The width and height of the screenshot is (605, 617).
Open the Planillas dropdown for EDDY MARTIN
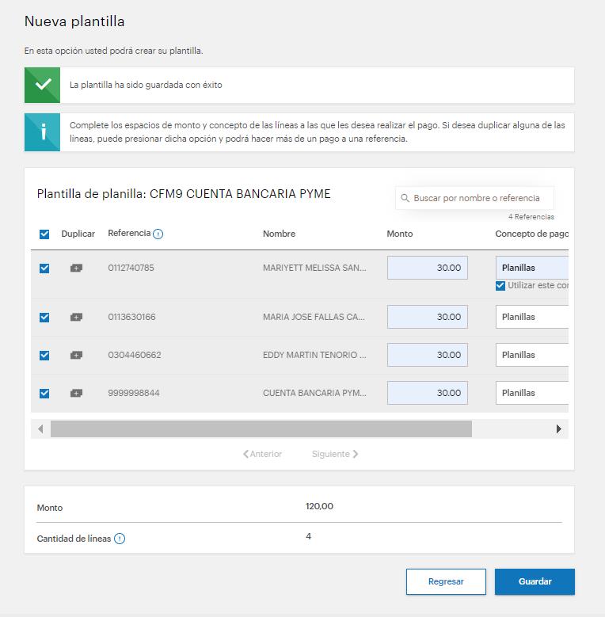[x=532, y=355]
